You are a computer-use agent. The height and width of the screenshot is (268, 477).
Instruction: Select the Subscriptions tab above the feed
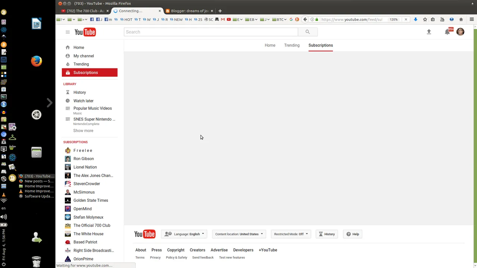click(320, 45)
